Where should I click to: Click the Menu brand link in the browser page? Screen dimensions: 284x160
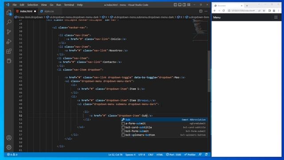coord(217,17)
